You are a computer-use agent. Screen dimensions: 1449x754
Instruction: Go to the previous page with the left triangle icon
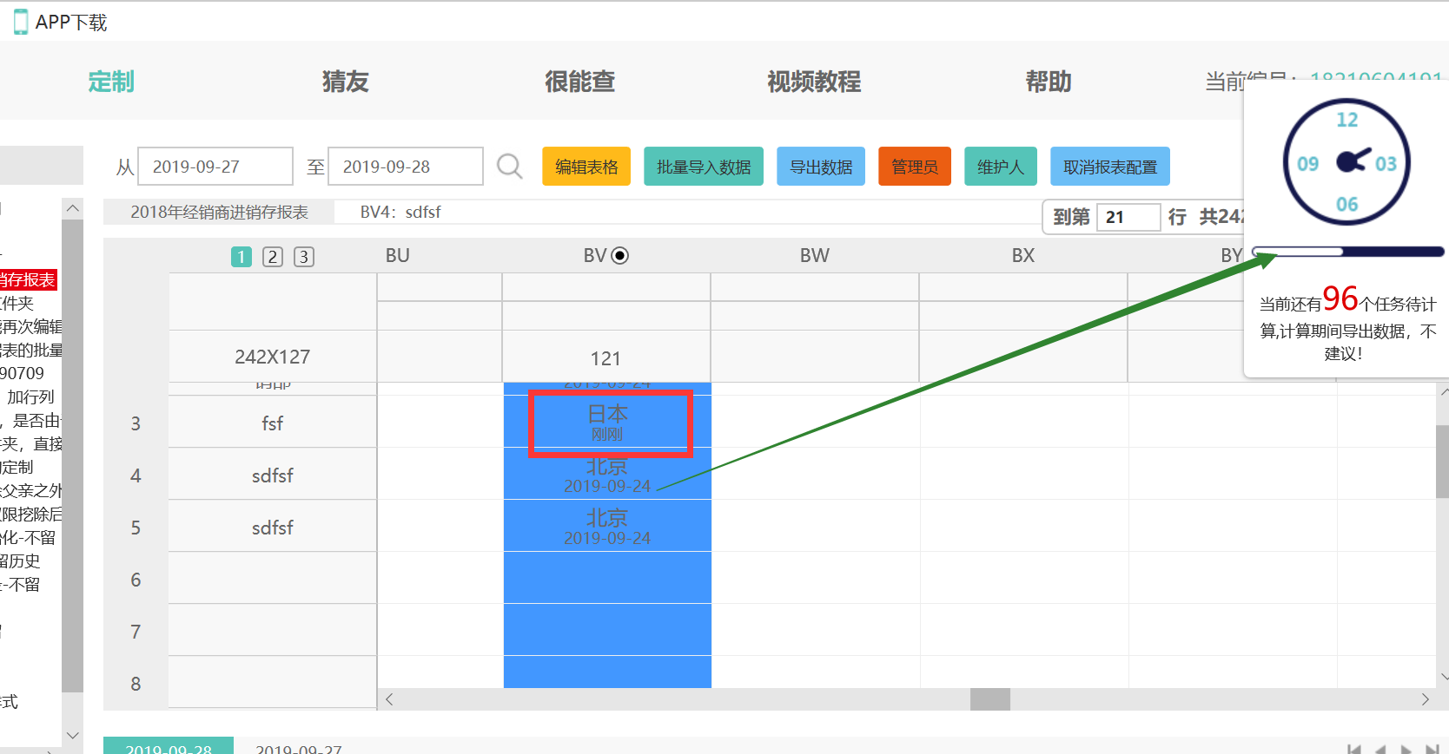click(1380, 750)
